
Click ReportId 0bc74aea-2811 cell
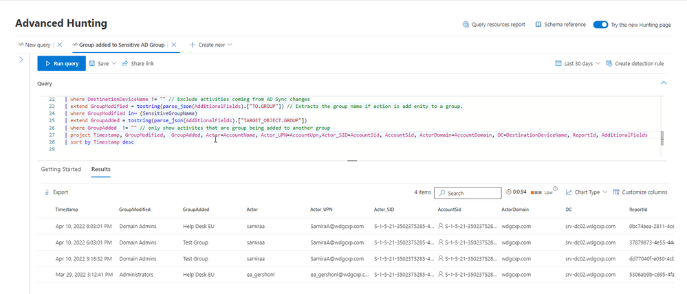click(651, 226)
